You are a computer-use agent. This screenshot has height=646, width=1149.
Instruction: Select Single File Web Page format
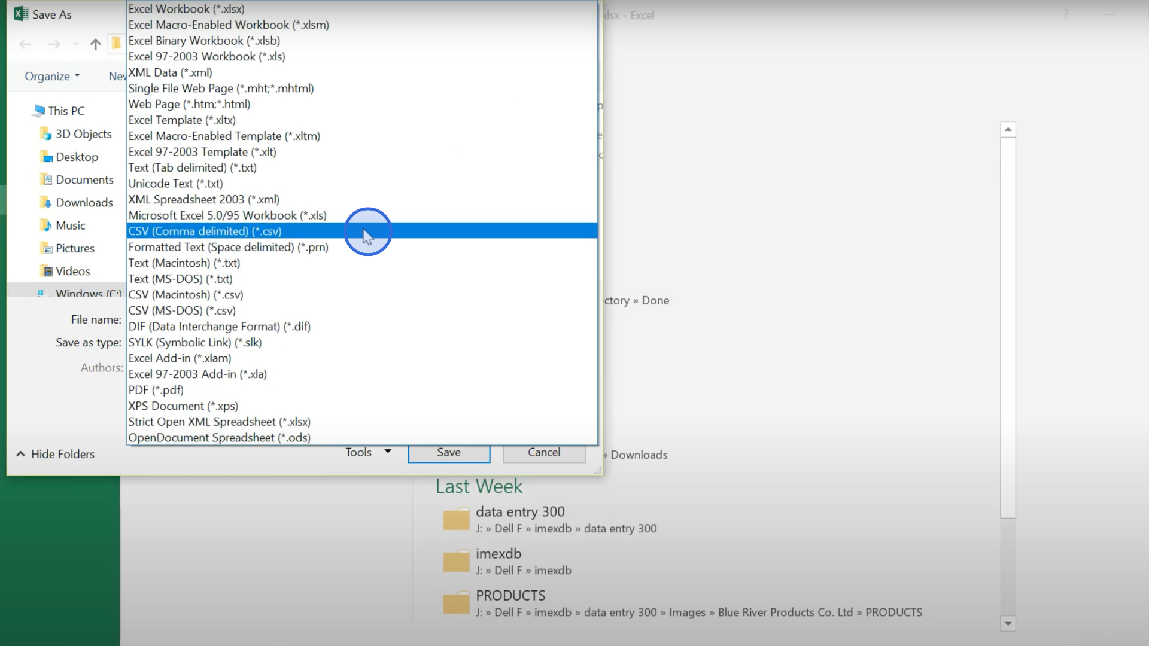[x=362, y=88]
